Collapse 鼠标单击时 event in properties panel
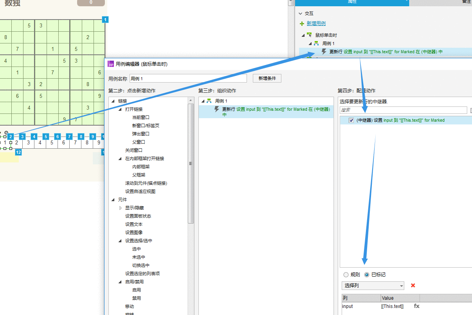 coord(303,35)
